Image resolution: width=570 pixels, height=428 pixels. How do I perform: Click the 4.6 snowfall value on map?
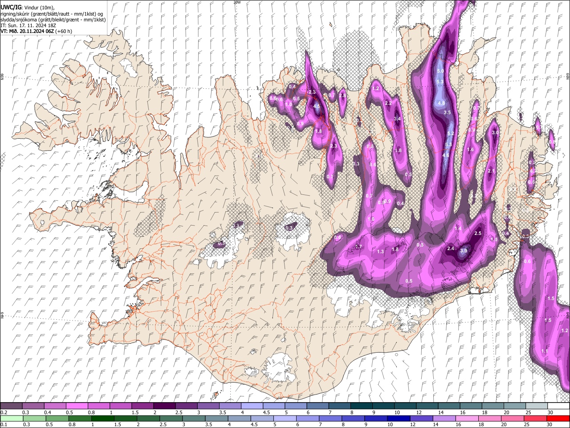pyautogui.click(x=446, y=155)
